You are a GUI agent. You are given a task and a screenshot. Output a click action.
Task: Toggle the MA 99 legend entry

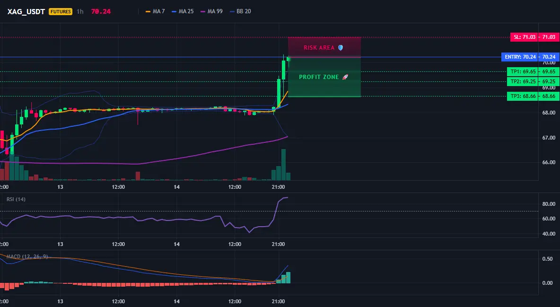click(x=211, y=11)
